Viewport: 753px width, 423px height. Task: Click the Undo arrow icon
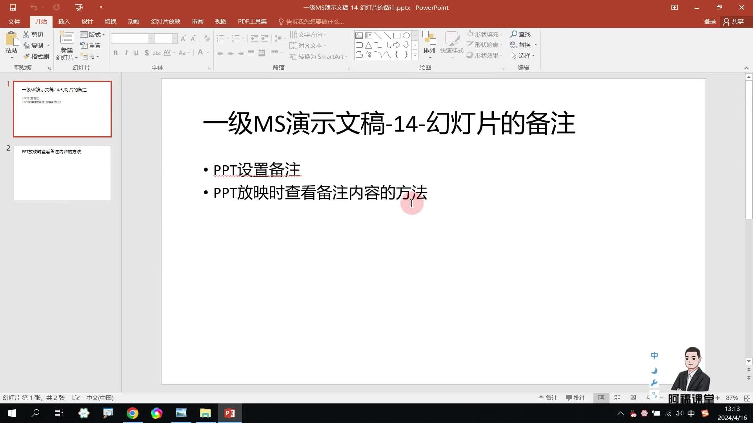(x=34, y=7)
